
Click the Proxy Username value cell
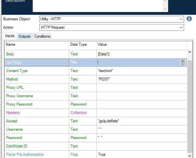[142, 96]
